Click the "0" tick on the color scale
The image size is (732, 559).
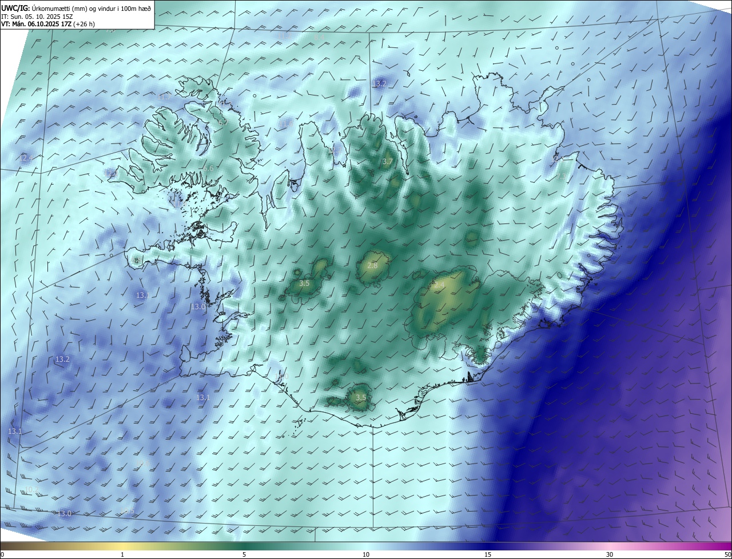[x=2, y=554]
